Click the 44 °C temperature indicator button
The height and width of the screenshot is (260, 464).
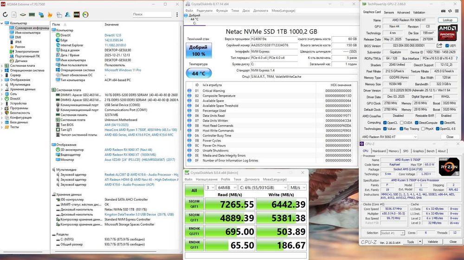tap(199, 73)
